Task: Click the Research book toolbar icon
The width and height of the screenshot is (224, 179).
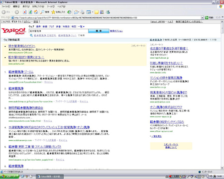Action: coord(102,12)
